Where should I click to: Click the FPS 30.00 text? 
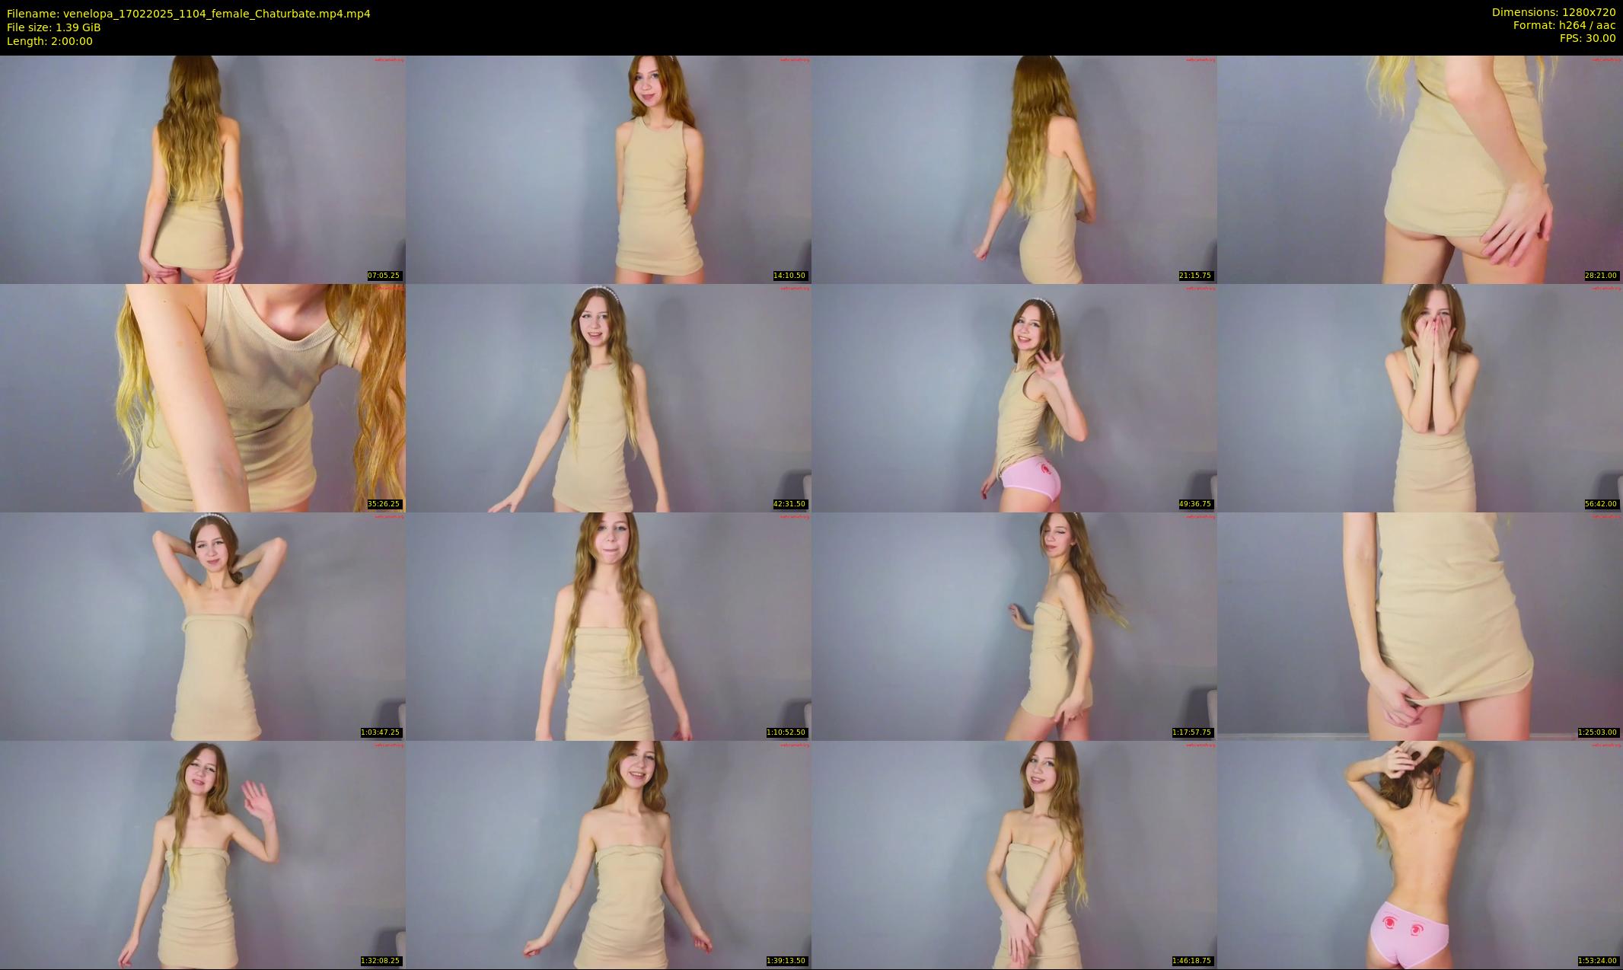[1587, 38]
